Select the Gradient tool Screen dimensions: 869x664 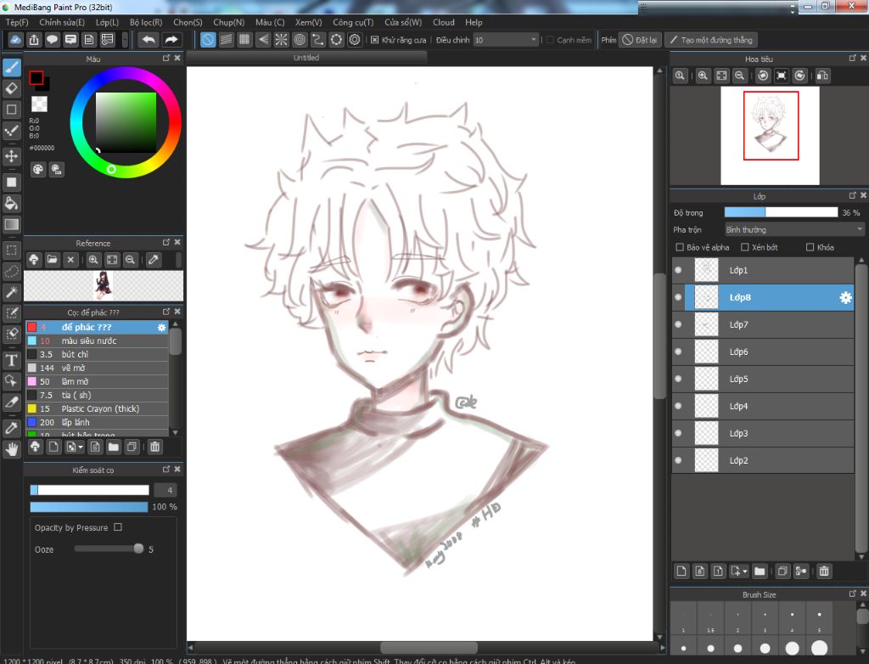12,225
